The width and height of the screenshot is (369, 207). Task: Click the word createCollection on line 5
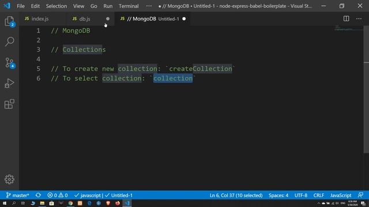(201, 69)
